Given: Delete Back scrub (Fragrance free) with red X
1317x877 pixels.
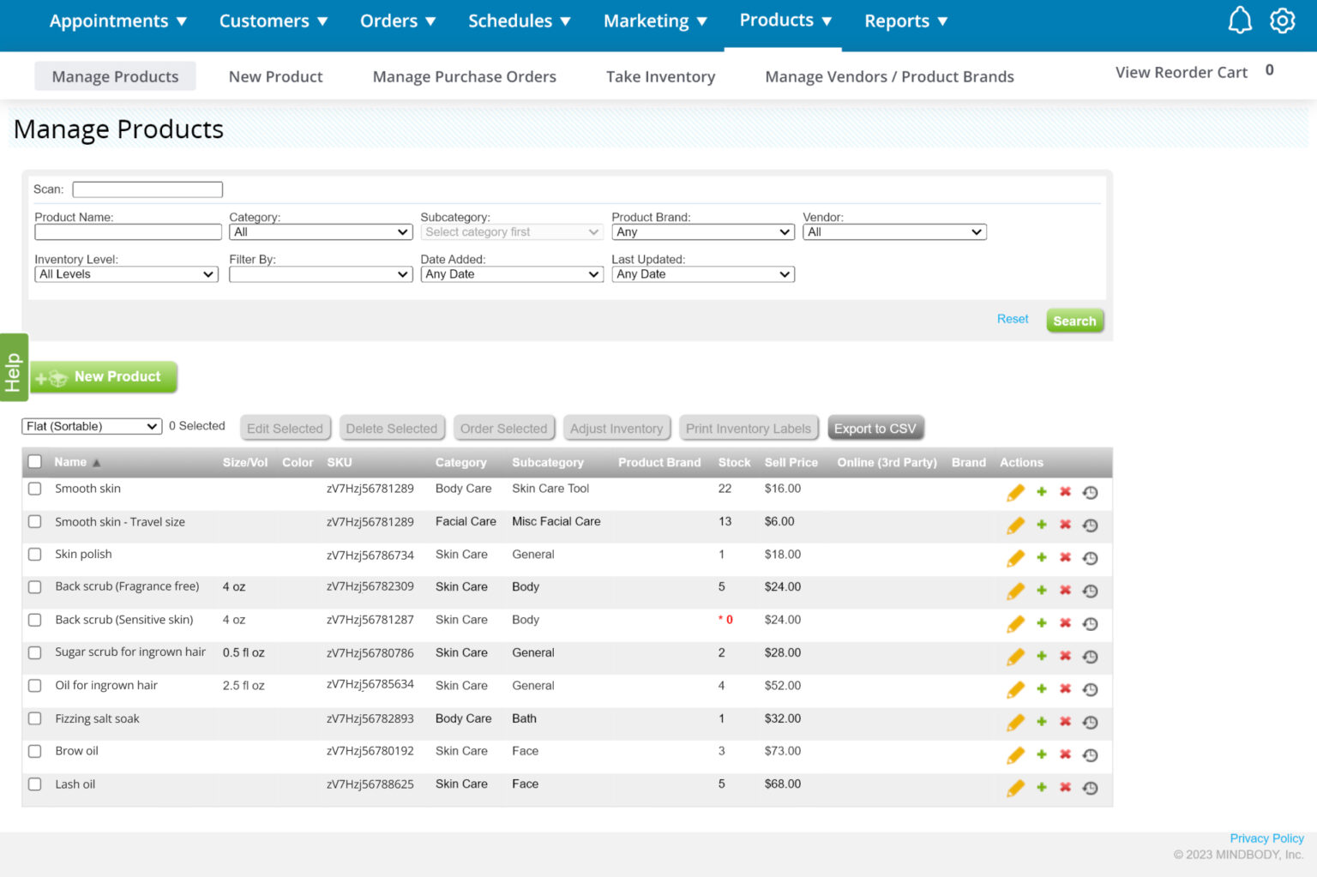Looking at the screenshot, I should coord(1065,590).
